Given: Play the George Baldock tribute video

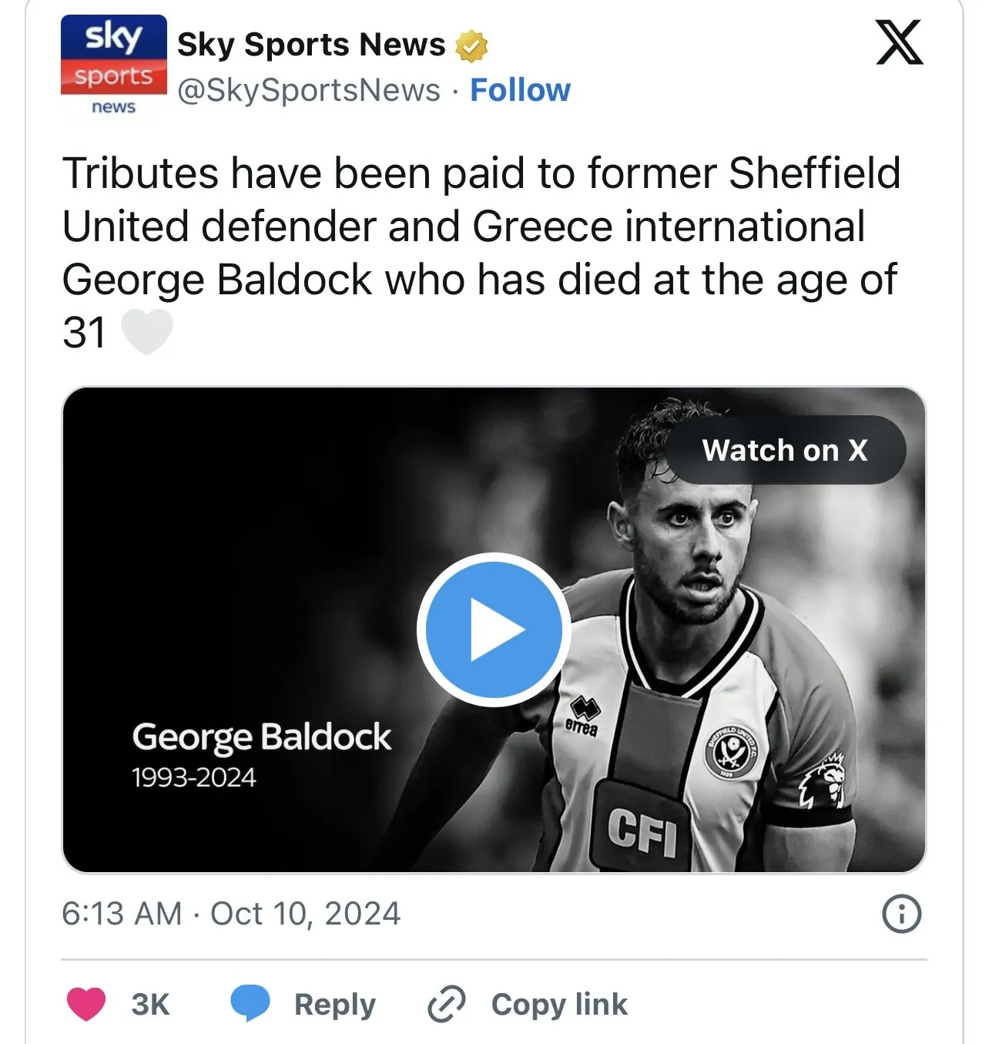Looking at the screenshot, I should click(493, 629).
